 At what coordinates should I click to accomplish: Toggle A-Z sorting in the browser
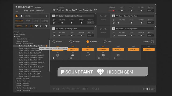31,26
